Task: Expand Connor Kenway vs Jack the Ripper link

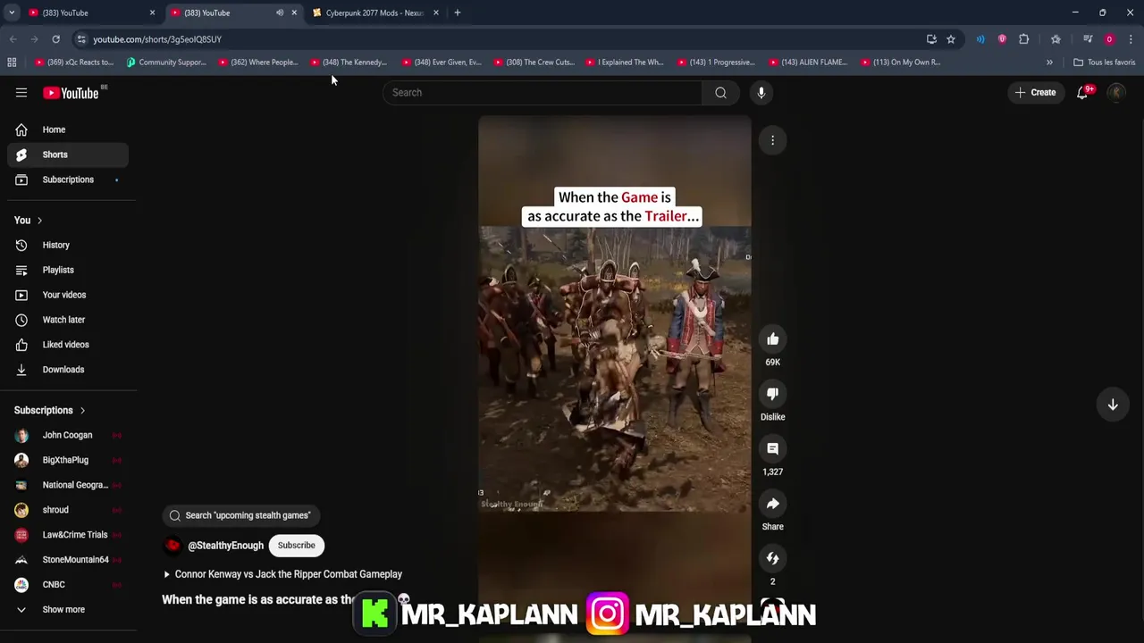Action: (282, 574)
